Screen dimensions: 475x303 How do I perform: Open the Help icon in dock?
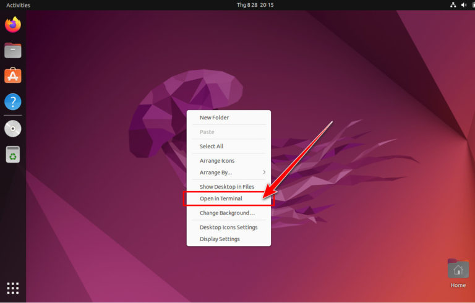13,101
